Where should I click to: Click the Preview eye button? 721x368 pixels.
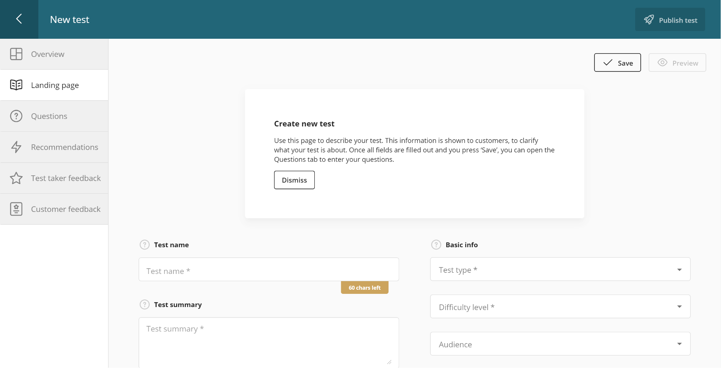point(677,63)
